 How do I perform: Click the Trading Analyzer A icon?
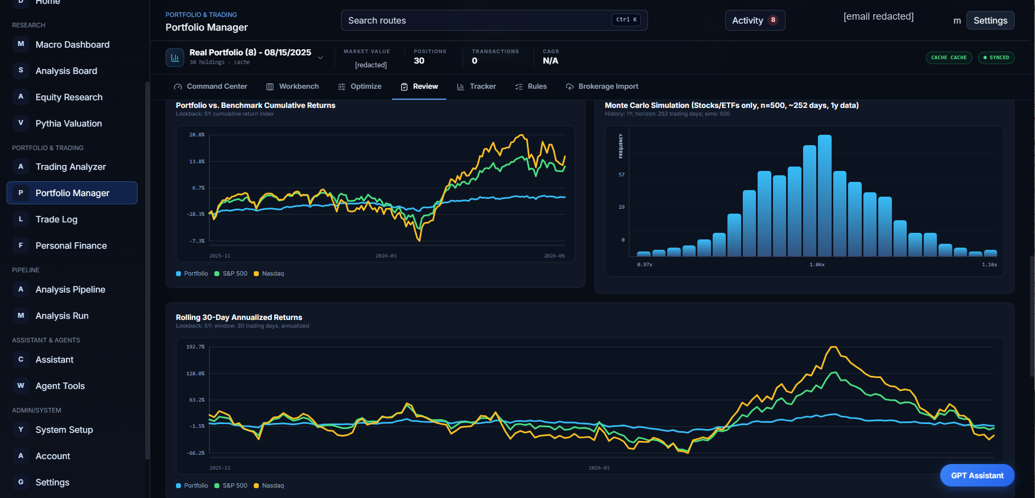click(x=21, y=167)
